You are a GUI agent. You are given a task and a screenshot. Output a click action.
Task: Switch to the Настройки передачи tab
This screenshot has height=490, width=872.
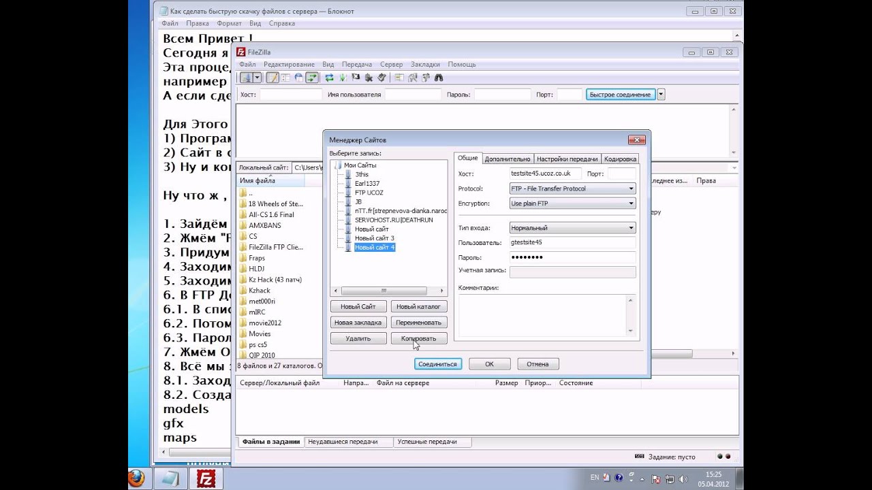pos(567,159)
